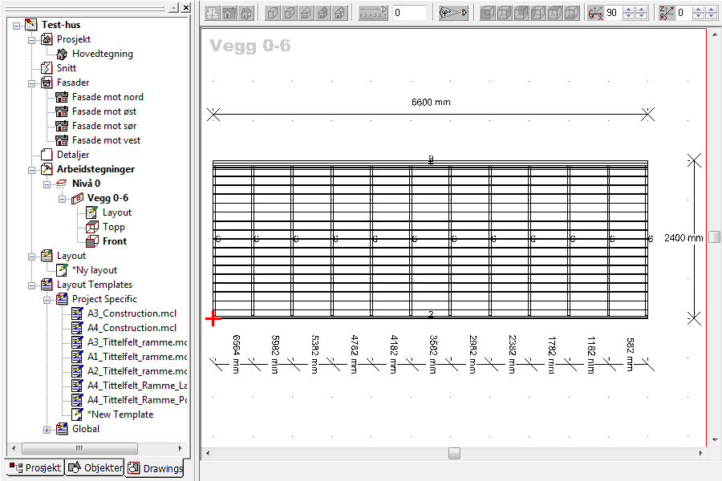Click the *Ny layout pencil icon
Screen dimensions: 722x481
point(62,270)
